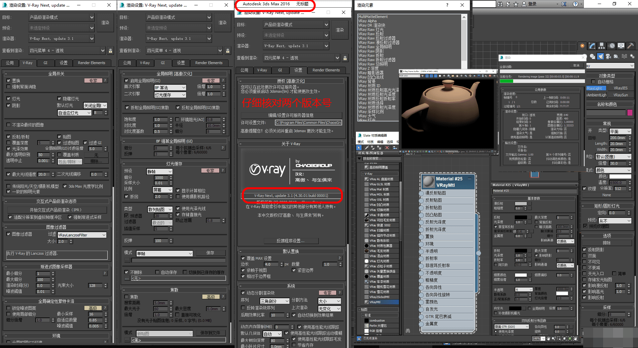
Task: Open the Display command panel tab
Action: click(x=621, y=46)
